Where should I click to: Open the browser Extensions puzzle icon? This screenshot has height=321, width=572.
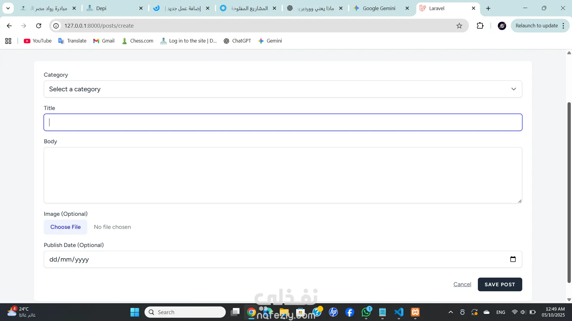(480, 26)
